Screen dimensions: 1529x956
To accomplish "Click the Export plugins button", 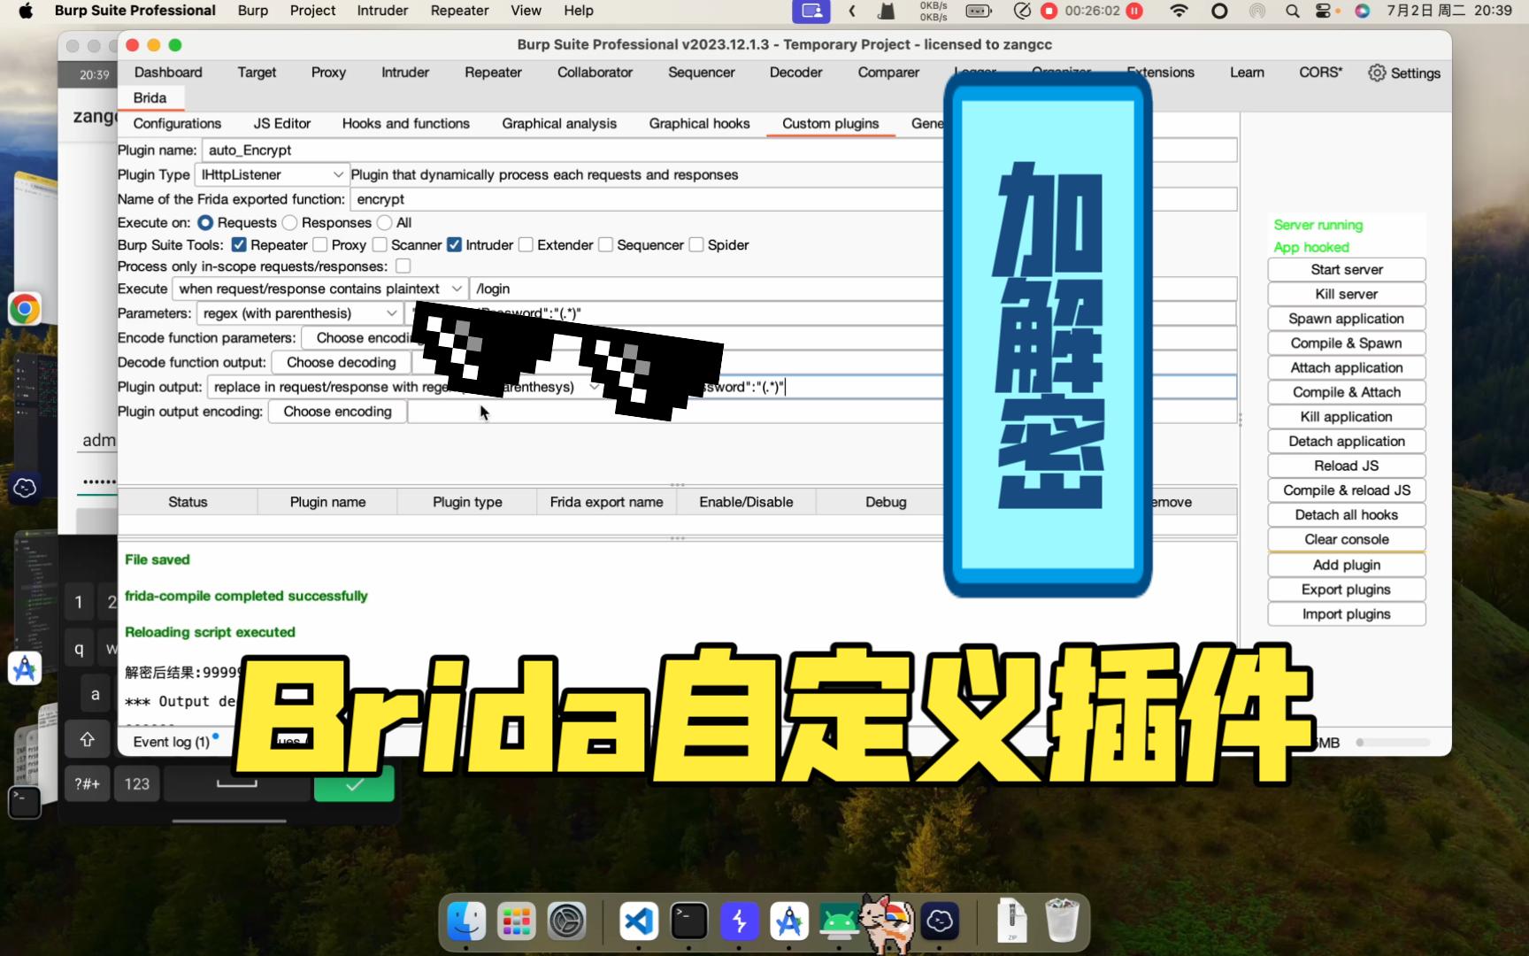I will click(1347, 590).
